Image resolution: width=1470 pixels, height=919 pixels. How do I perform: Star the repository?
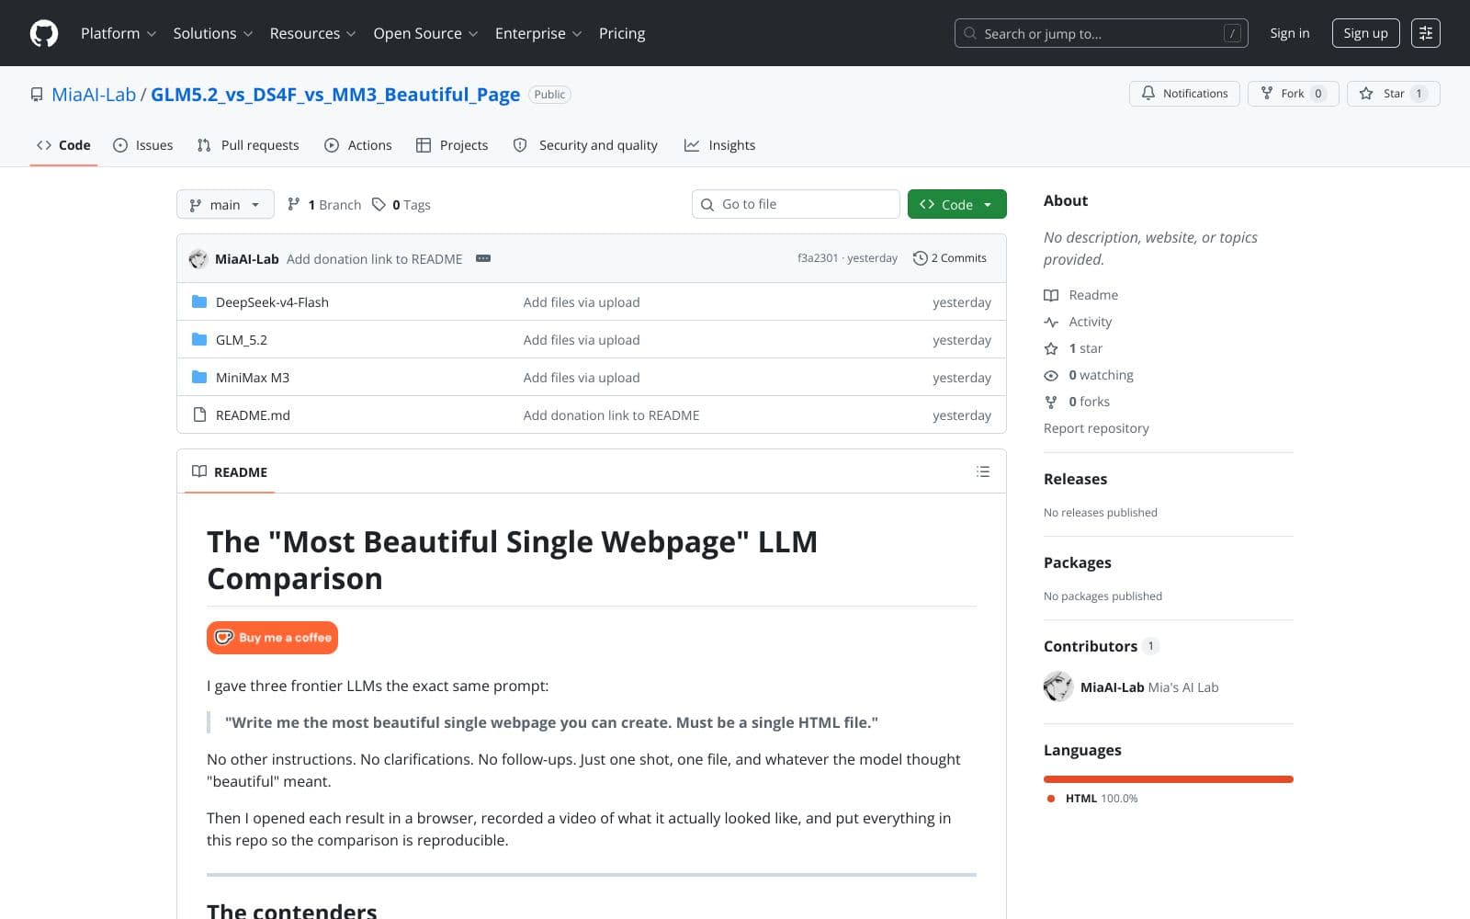(x=1393, y=94)
